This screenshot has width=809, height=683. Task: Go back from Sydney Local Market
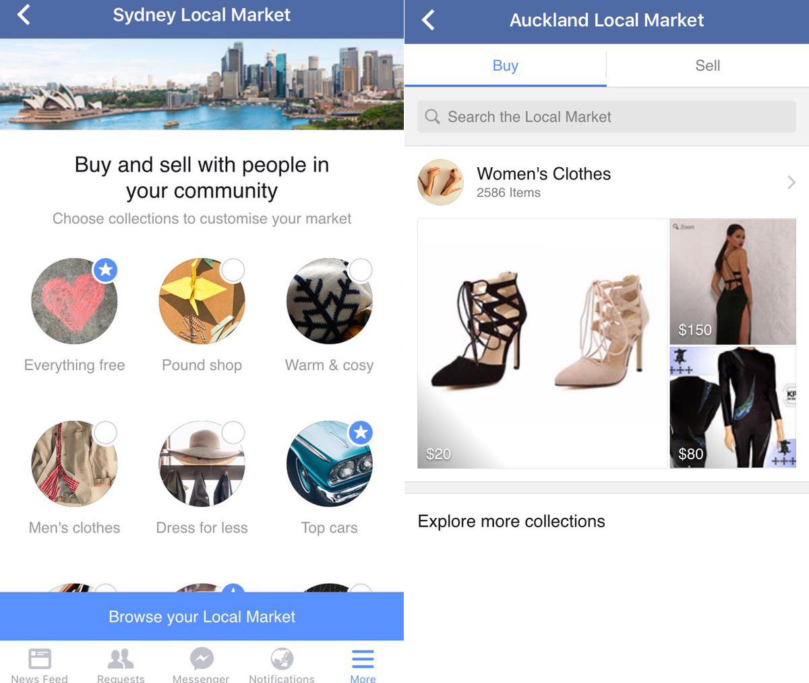(x=24, y=14)
